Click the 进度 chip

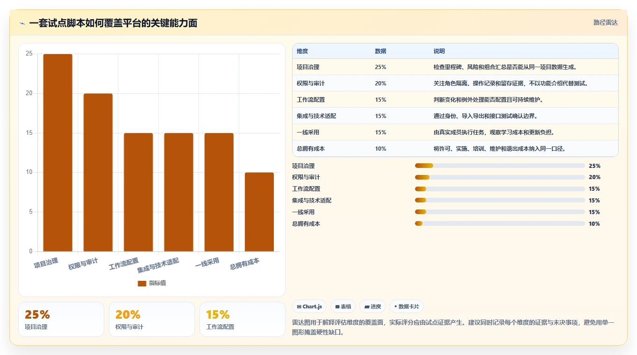tap(372, 306)
